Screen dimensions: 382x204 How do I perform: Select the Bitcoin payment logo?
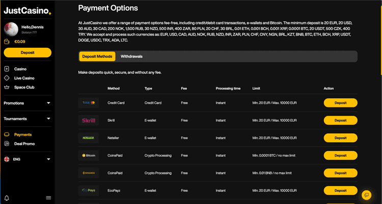point(89,155)
